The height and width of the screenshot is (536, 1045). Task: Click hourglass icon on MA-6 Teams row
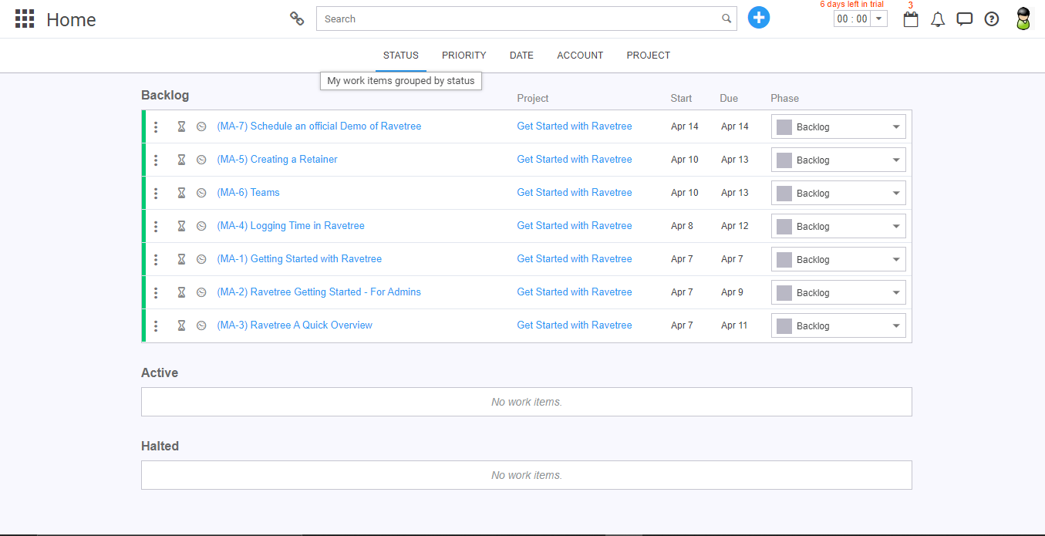pyautogui.click(x=181, y=193)
